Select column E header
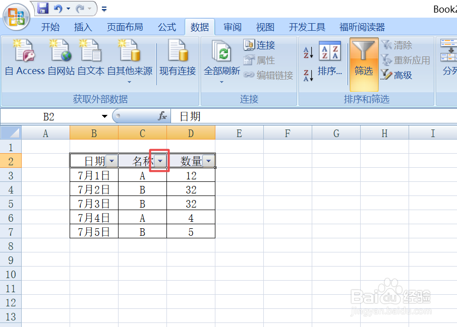Image resolution: width=457 pixels, height=327 pixels. 239,133
